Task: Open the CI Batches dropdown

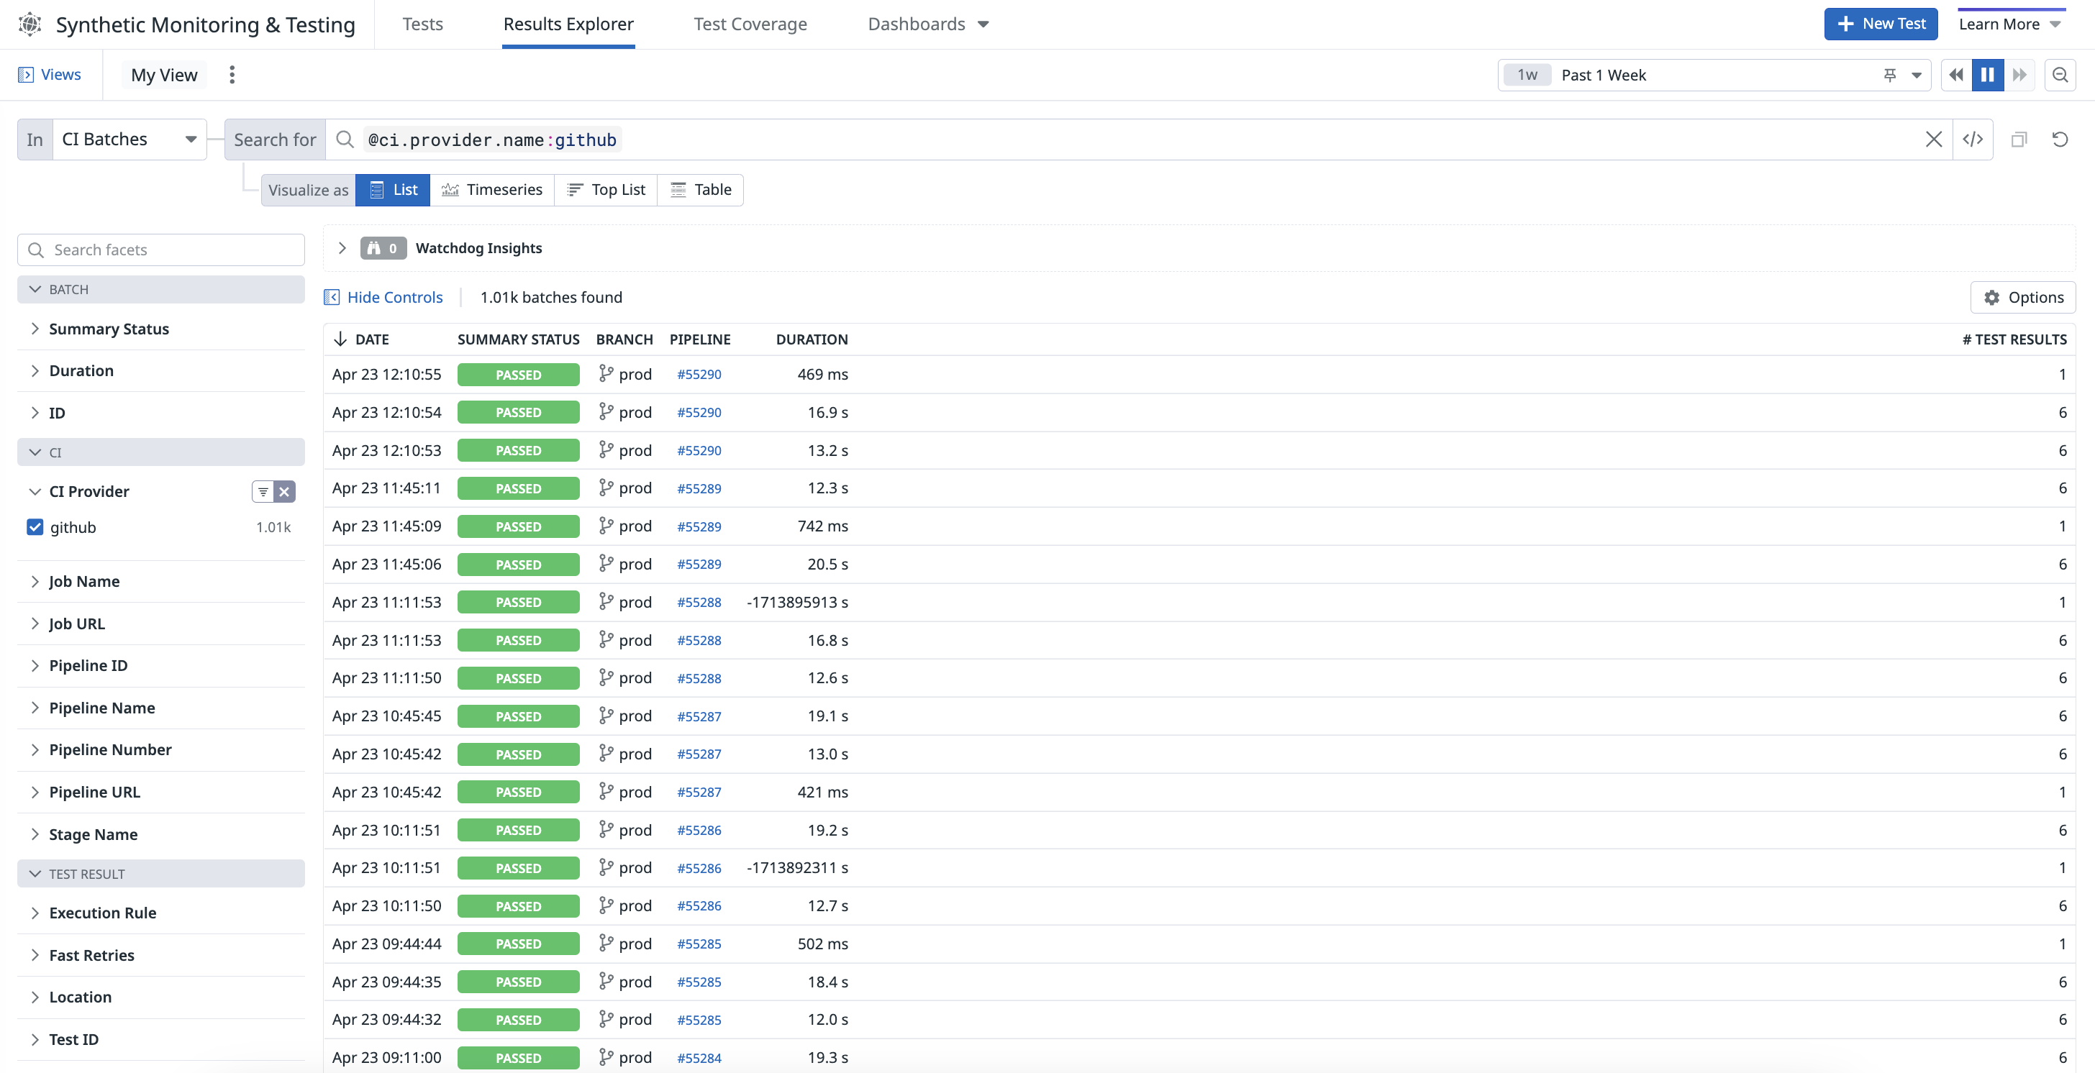Action: point(129,140)
